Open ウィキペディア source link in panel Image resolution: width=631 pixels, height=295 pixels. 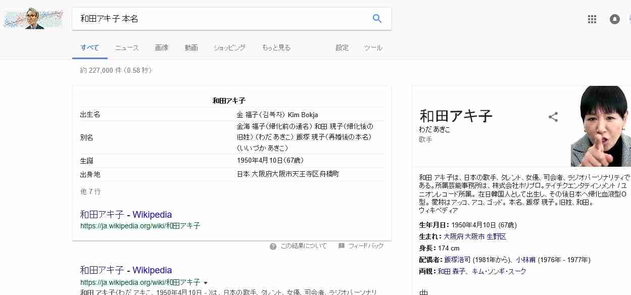point(439,210)
